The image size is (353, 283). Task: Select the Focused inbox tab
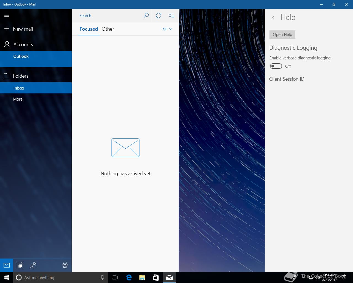click(x=89, y=29)
